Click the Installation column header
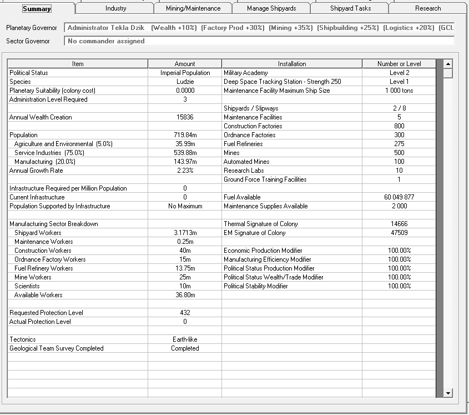The image size is (469, 415). pos(292,64)
